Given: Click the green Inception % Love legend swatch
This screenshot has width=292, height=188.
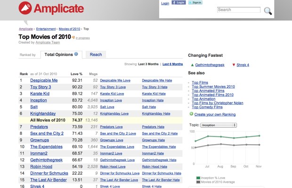Looking at the screenshot, I should coord(198,178).
